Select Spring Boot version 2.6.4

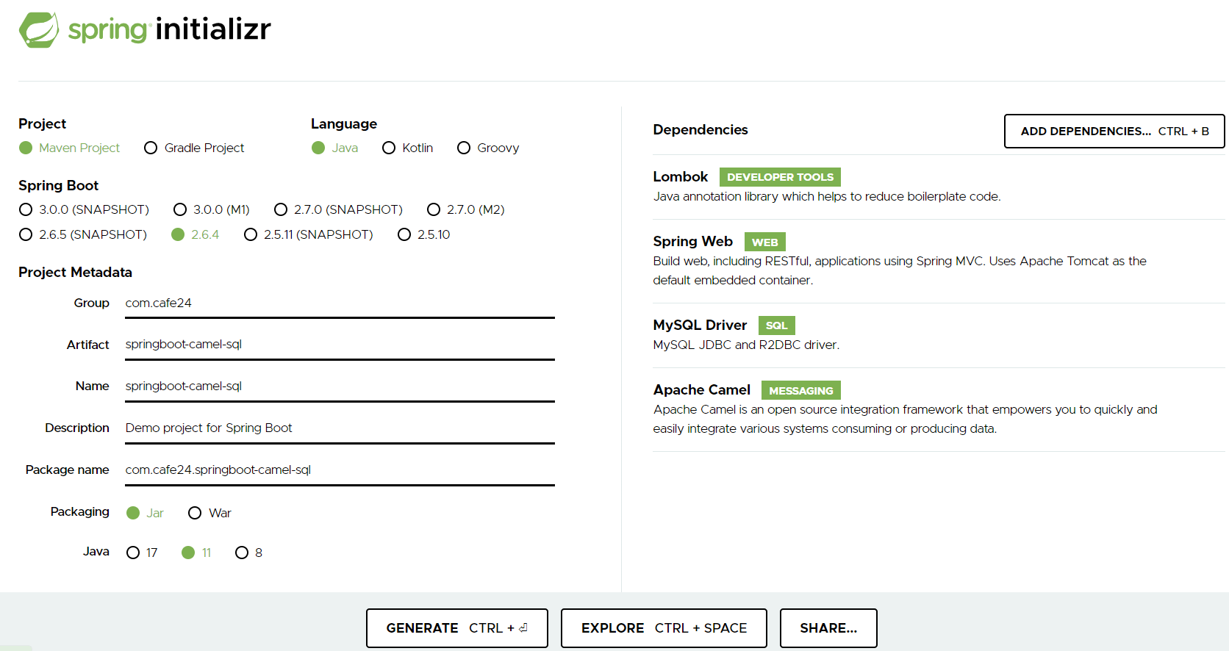195,234
